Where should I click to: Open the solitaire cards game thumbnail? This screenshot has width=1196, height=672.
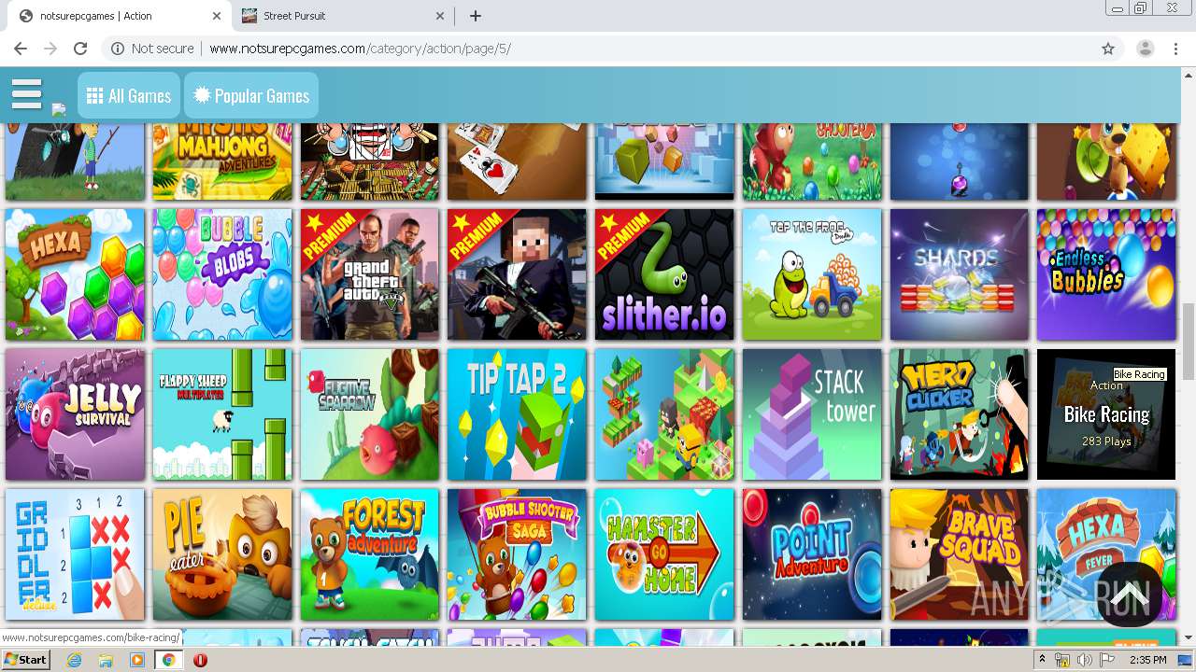click(517, 161)
